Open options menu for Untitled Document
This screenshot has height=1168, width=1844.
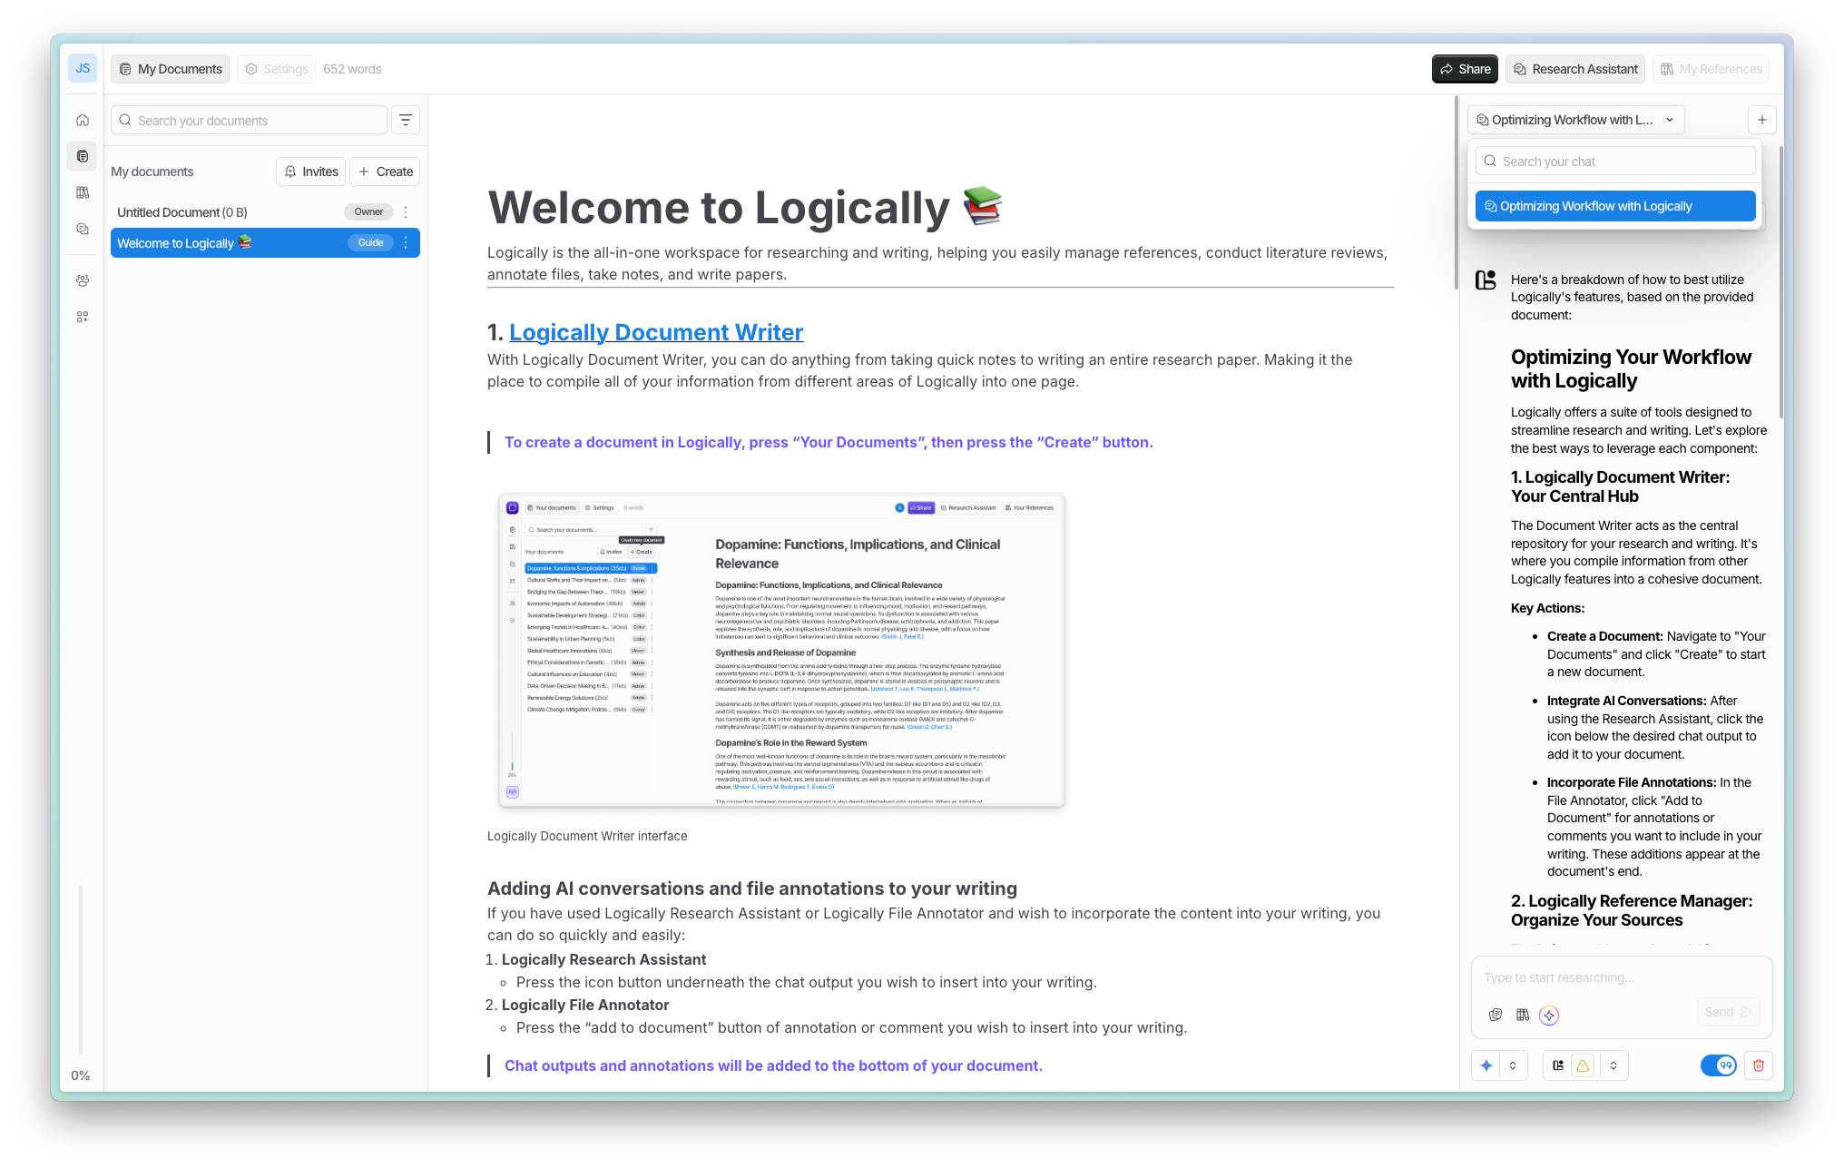click(406, 212)
